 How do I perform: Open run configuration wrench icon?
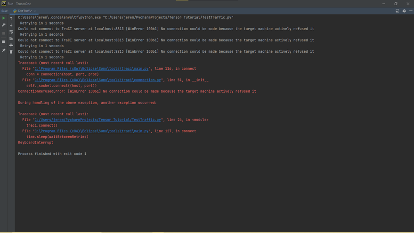tap(4, 25)
